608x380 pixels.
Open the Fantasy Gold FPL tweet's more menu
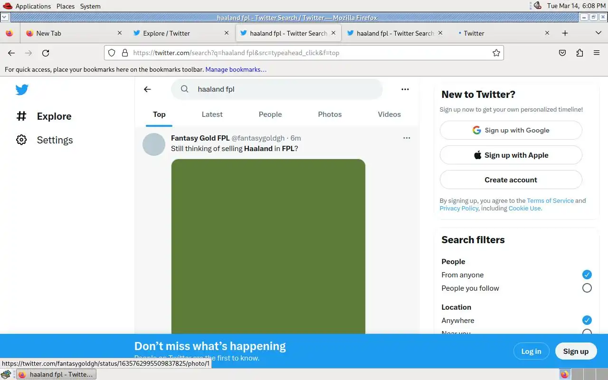pos(407,138)
